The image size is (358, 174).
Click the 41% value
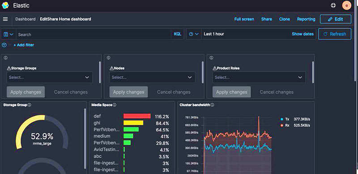tap(165, 137)
